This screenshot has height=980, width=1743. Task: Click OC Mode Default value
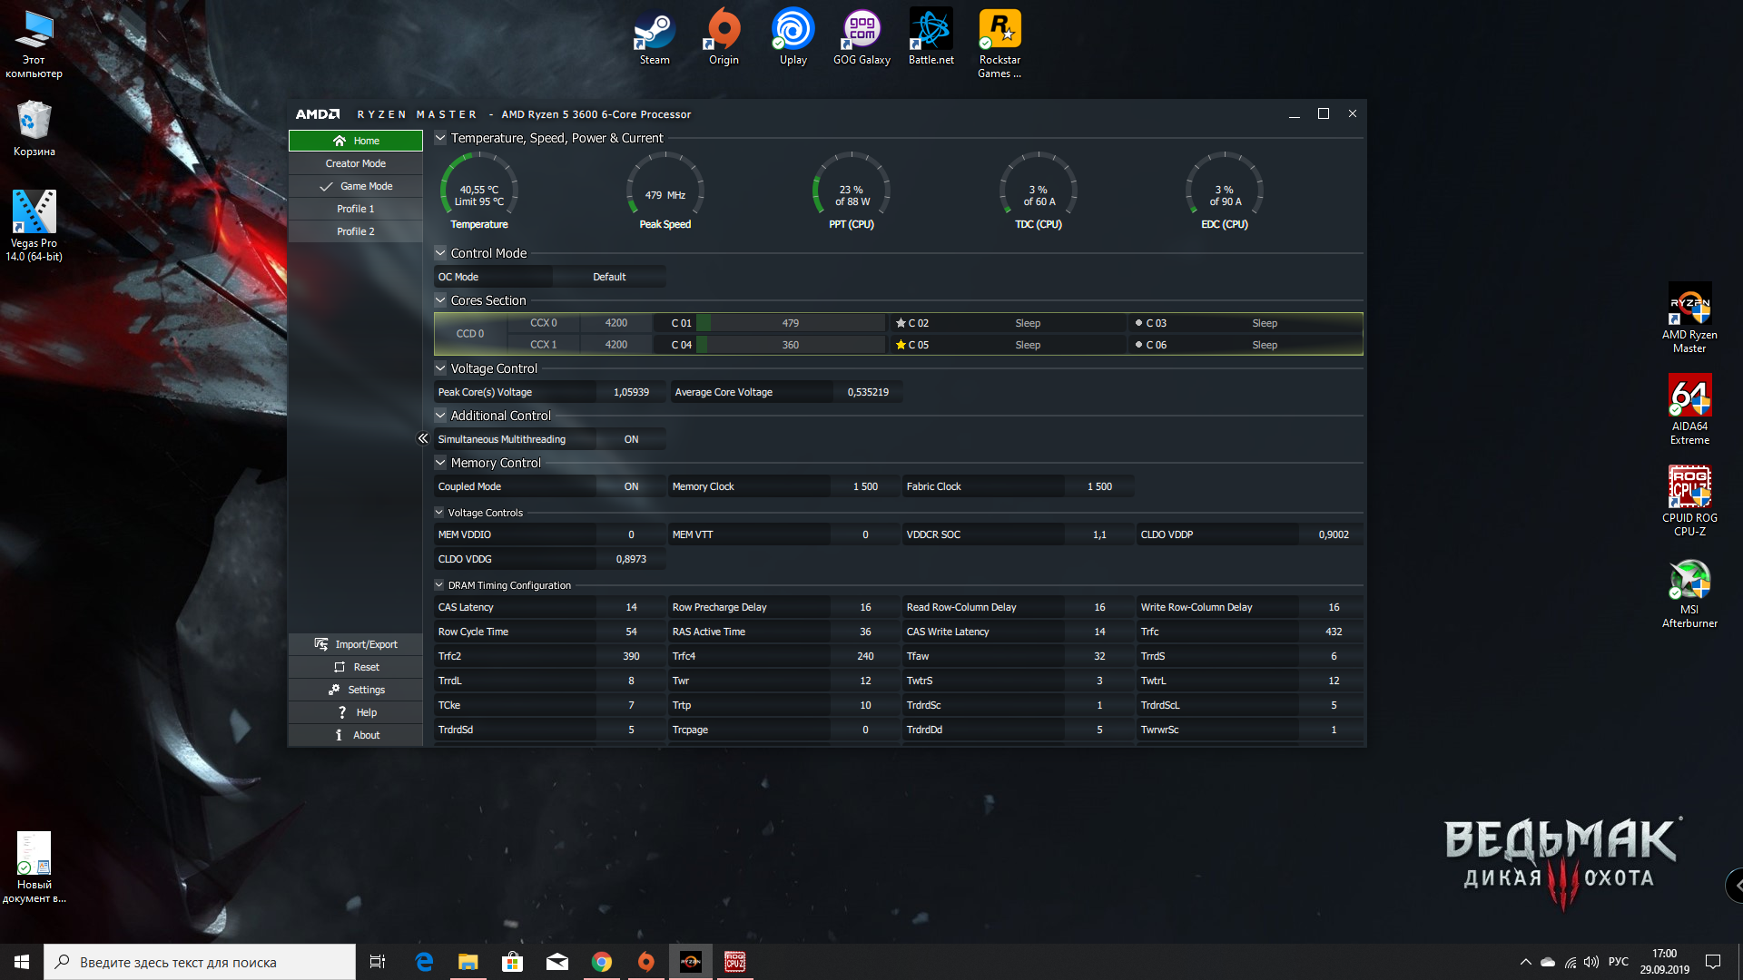coord(609,277)
